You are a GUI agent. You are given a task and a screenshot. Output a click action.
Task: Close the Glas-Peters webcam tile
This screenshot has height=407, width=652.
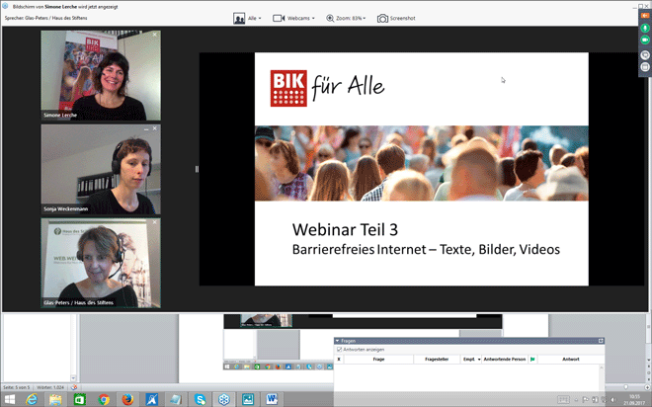coord(155,222)
